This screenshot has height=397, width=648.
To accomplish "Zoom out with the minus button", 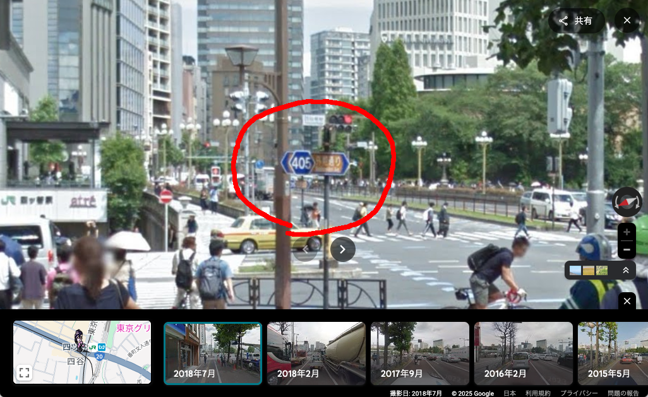I will tap(627, 250).
